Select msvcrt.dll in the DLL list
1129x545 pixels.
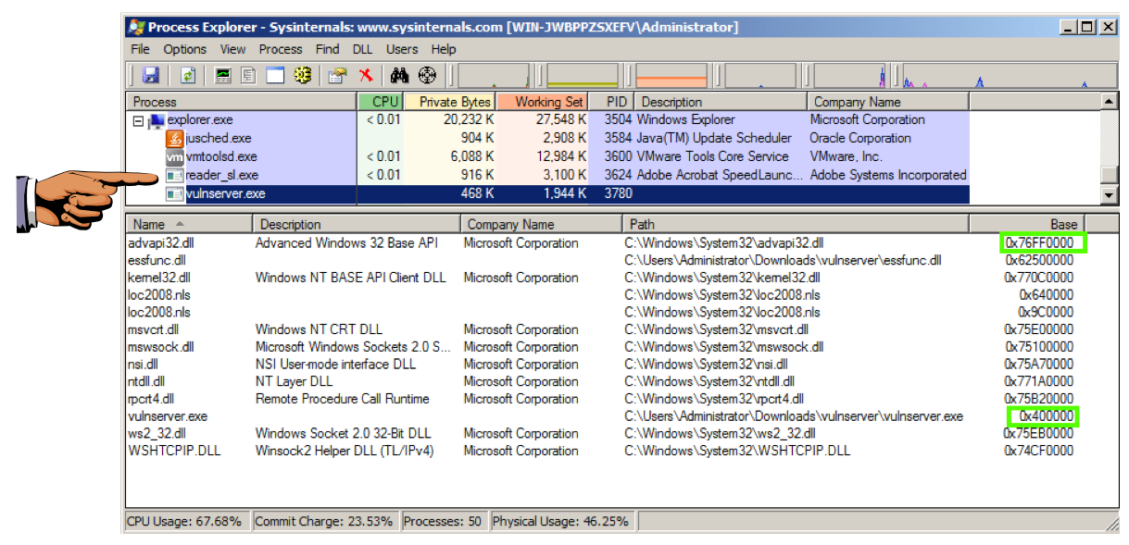(x=154, y=329)
